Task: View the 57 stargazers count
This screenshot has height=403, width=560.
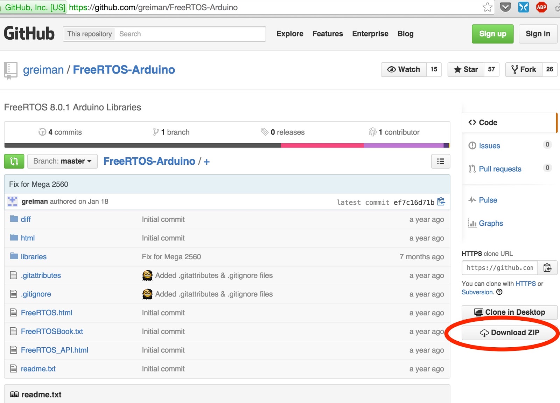Action: coord(491,69)
